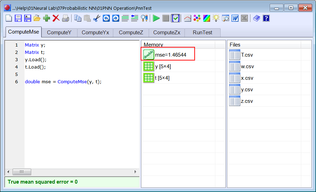Click the Memory column header
Viewport: 316px width, 192px height.
[179, 45]
